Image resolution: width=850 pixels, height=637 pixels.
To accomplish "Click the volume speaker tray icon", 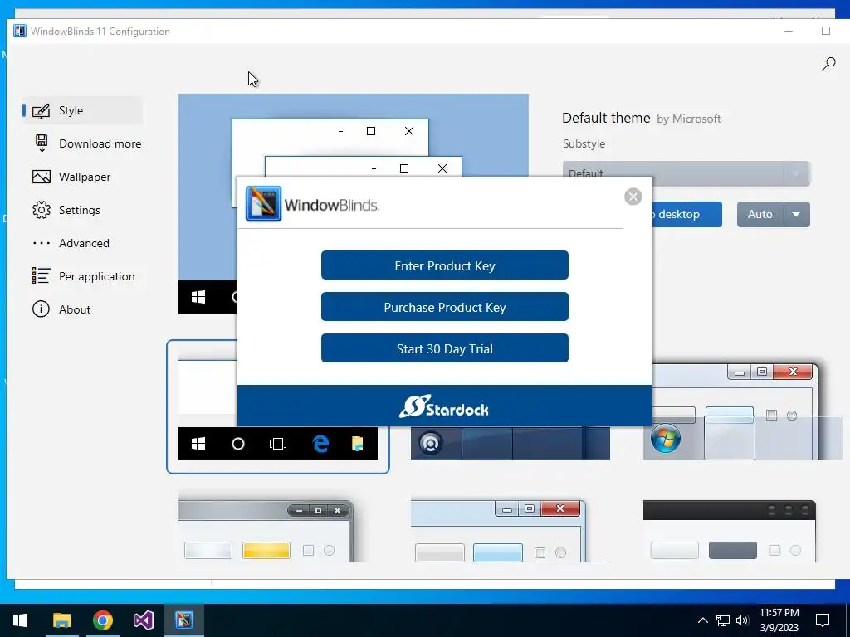I will point(743,620).
